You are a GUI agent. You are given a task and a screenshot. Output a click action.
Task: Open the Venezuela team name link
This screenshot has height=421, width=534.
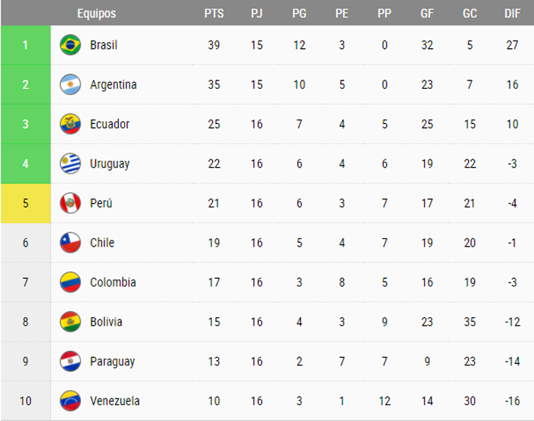coord(115,401)
